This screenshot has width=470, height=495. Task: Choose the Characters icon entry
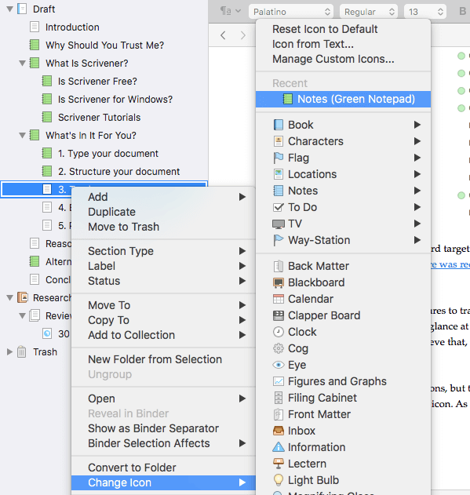click(343, 141)
